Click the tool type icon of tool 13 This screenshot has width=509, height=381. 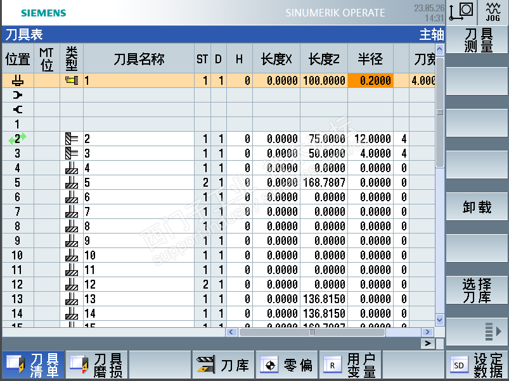pyautogui.click(x=72, y=299)
